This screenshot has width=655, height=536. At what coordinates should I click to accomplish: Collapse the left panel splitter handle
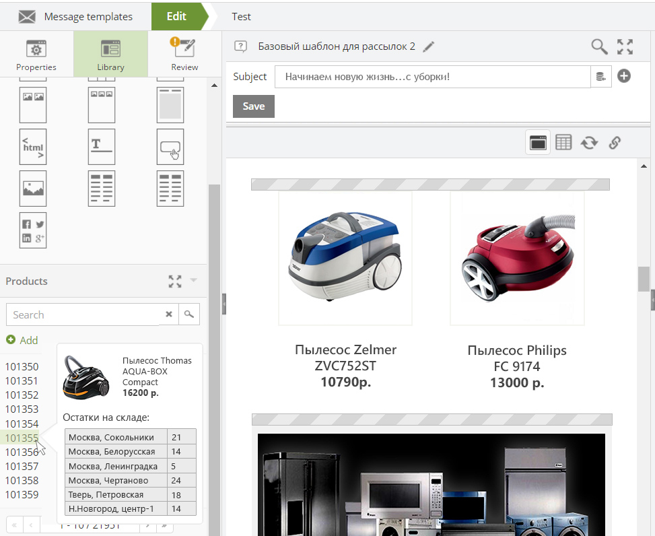pos(224,304)
